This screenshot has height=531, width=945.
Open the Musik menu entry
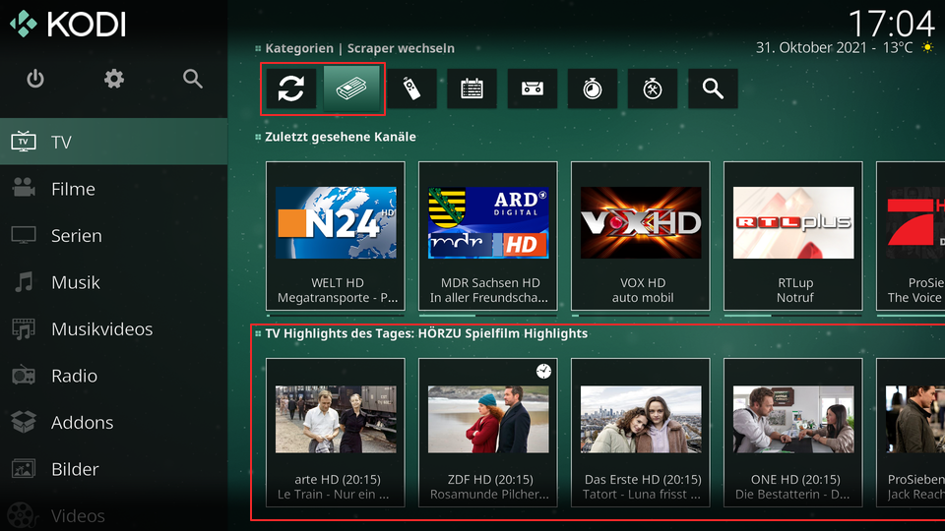pyautogui.click(x=114, y=282)
